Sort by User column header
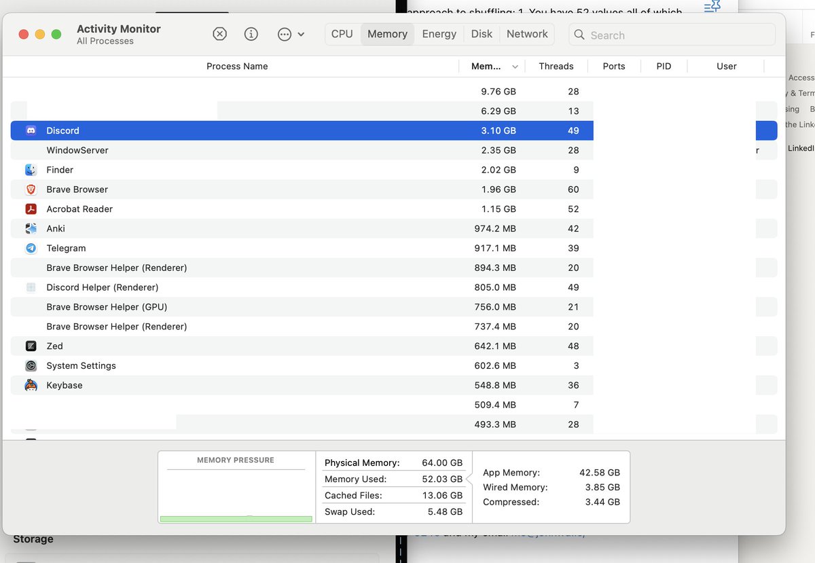This screenshot has width=815, height=563. click(727, 66)
